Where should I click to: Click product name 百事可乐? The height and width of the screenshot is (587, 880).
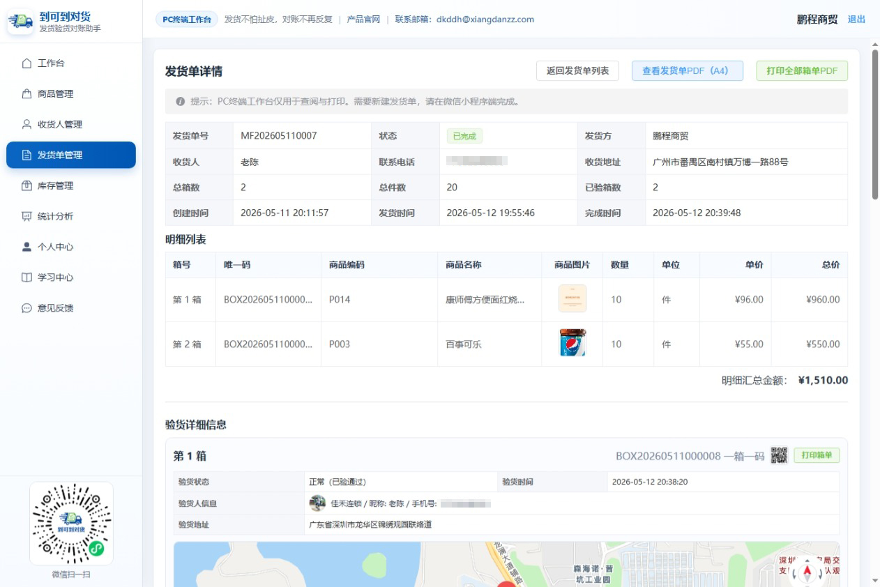pyautogui.click(x=464, y=344)
